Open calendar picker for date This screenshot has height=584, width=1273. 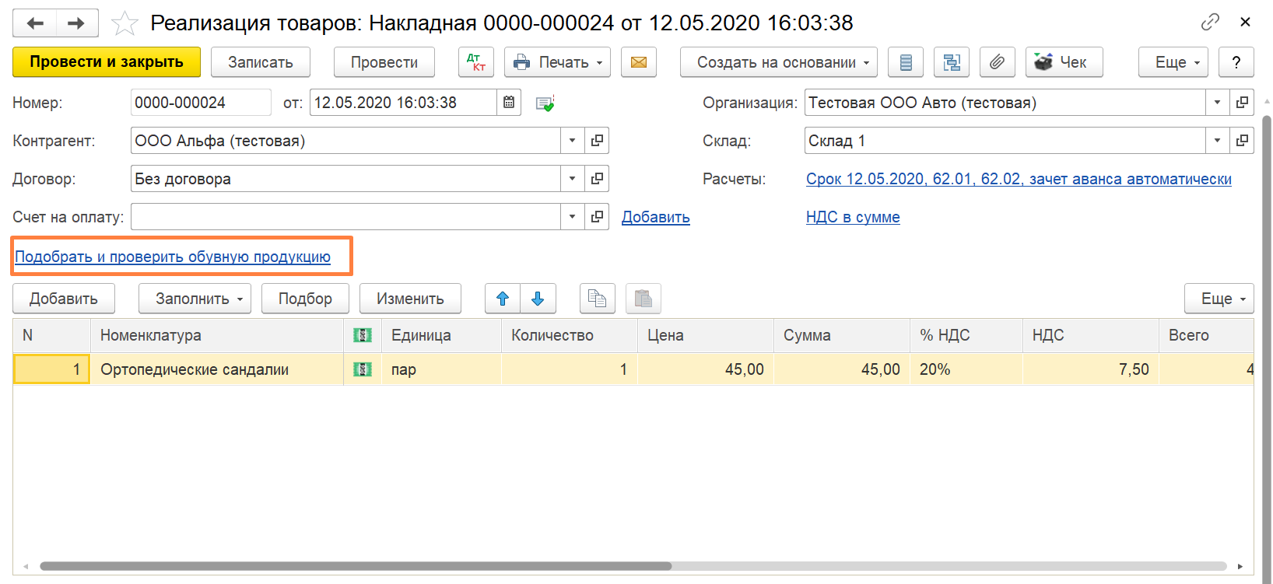tap(509, 103)
